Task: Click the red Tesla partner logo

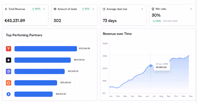Action: pos(8,49)
